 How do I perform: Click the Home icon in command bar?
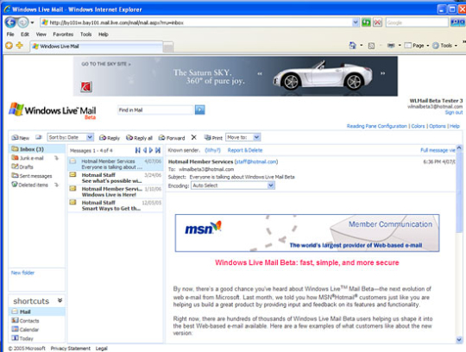tap(352, 46)
